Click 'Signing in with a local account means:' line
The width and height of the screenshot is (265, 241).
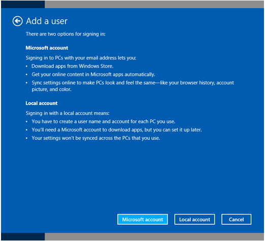click(x=68, y=113)
